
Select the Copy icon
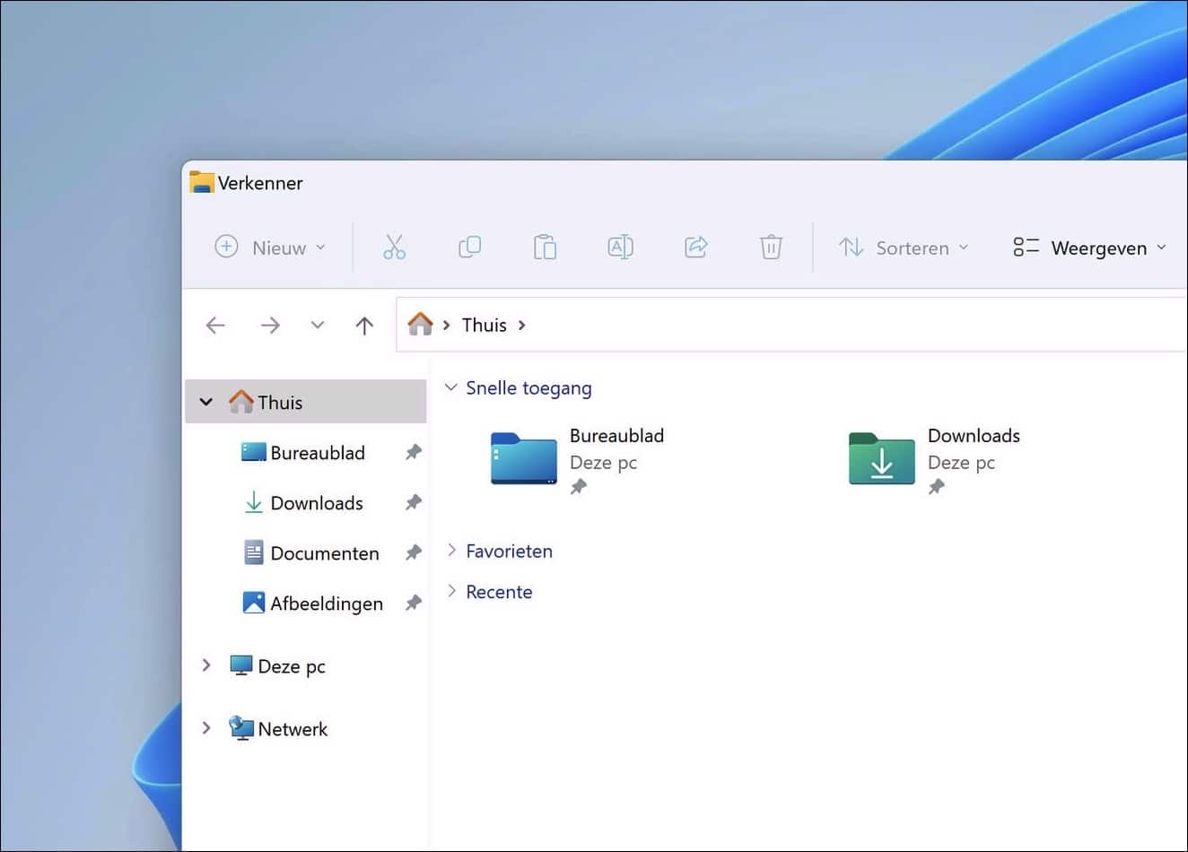[469, 247]
